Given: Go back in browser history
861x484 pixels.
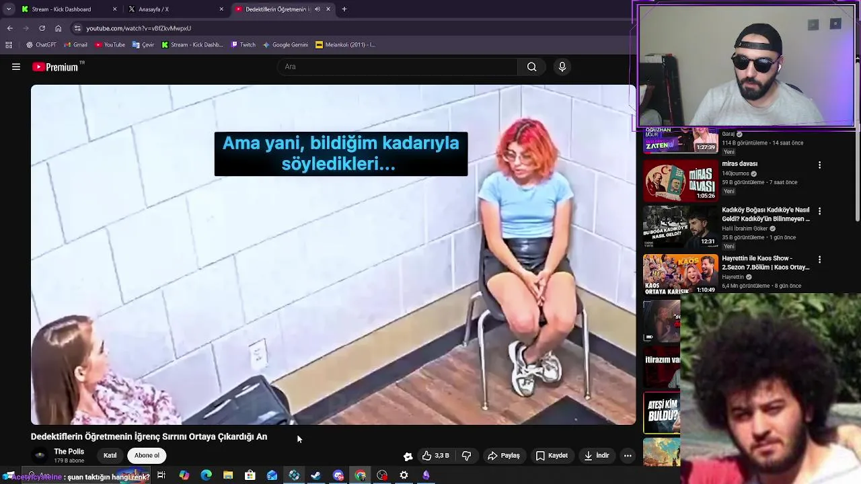Looking at the screenshot, I should (x=9, y=28).
